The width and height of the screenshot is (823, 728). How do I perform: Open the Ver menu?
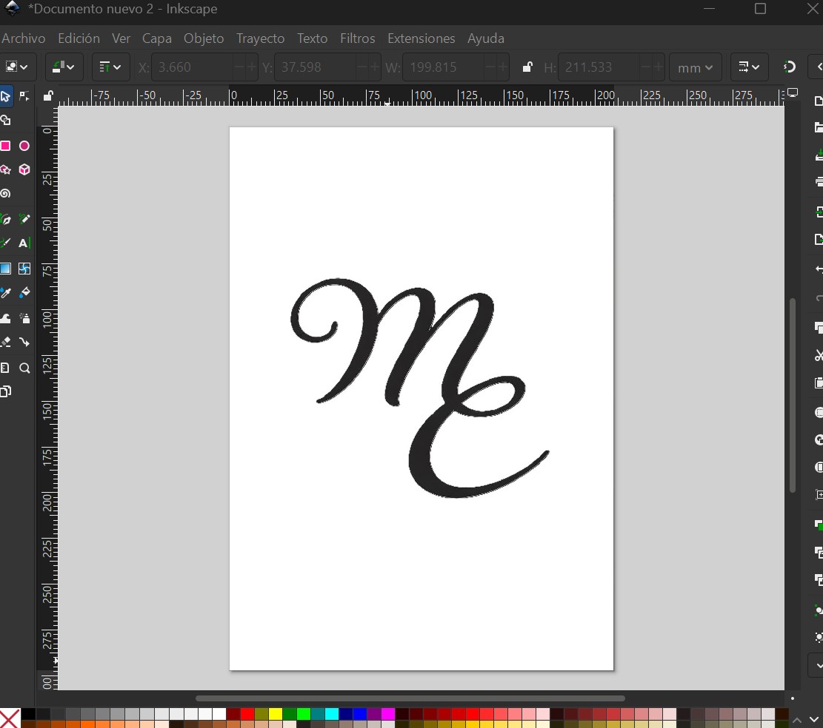[x=121, y=38]
